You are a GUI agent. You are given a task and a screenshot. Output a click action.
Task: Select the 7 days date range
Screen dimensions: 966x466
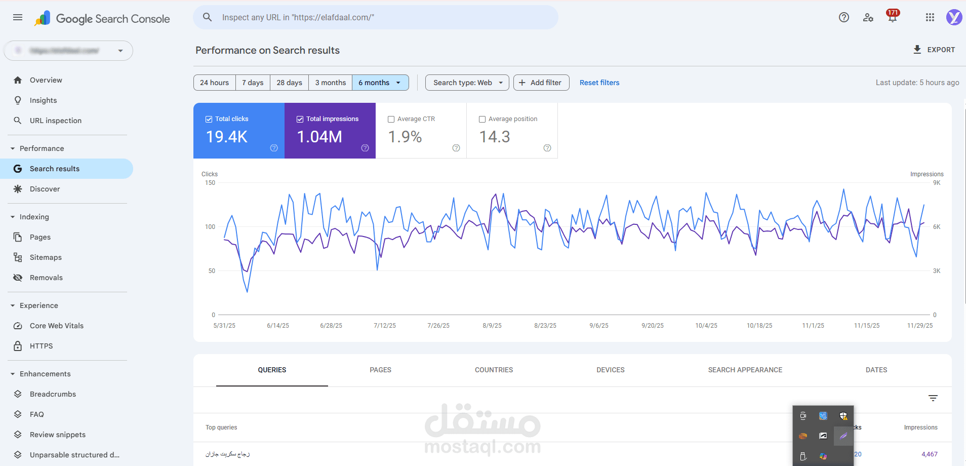point(253,83)
